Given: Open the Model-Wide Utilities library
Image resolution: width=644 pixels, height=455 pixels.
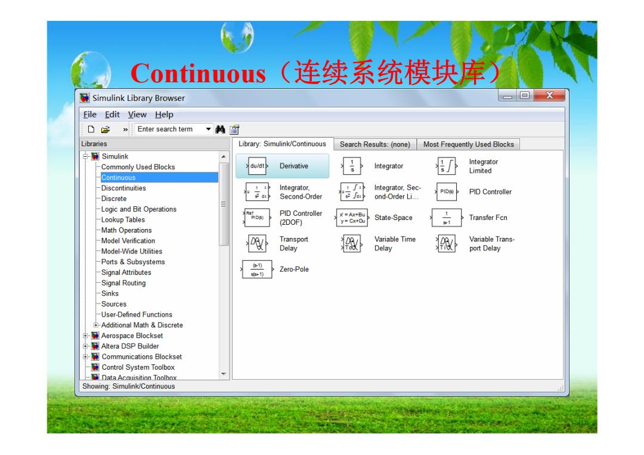Looking at the screenshot, I should pos(131,251).
